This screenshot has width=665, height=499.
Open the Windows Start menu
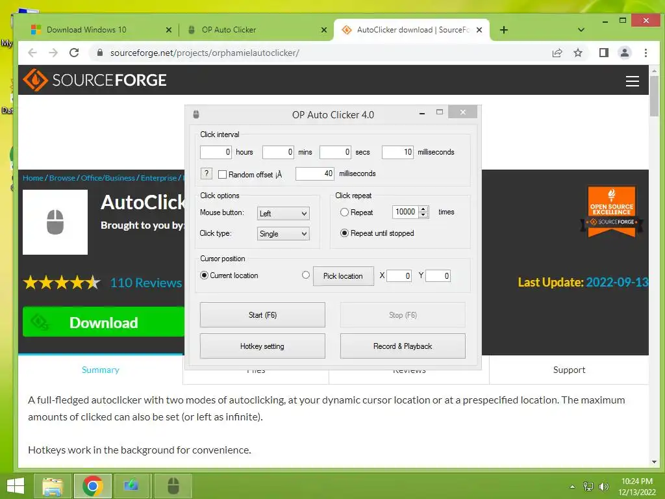tap(16, 486)
